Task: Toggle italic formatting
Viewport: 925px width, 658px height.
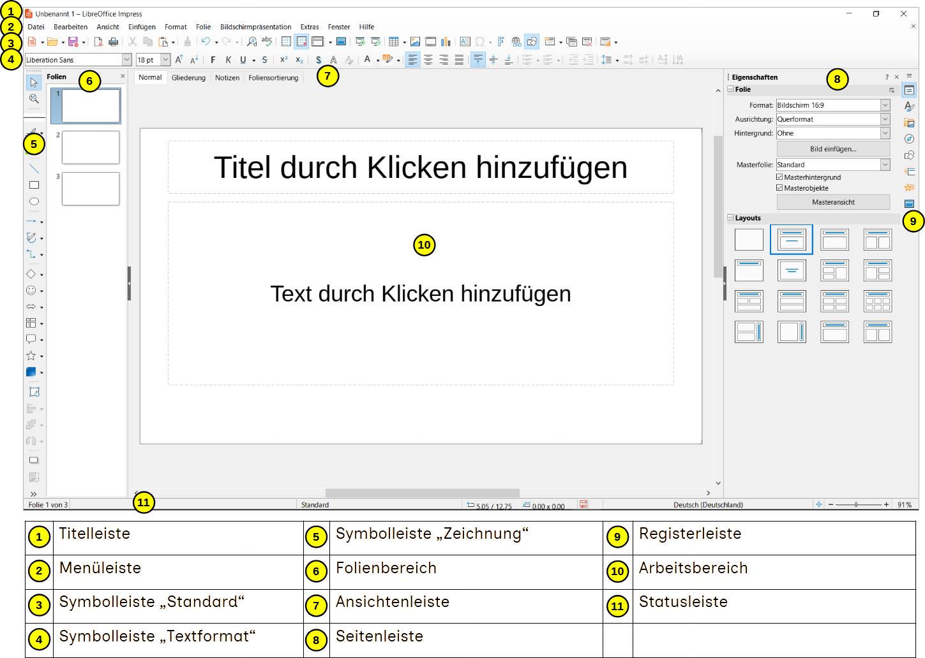Action: tap(228, 60)
